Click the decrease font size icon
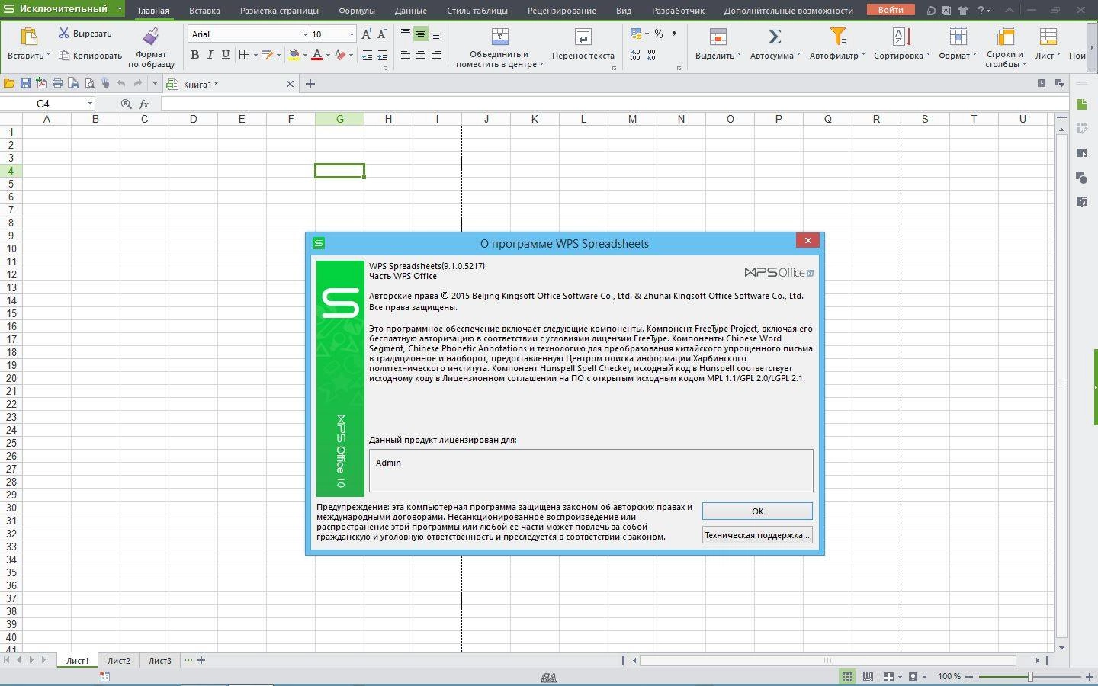 [382, 34]
